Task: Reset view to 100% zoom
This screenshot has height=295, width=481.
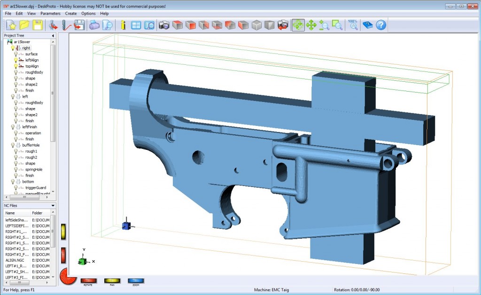Action: tap(353, 25)
